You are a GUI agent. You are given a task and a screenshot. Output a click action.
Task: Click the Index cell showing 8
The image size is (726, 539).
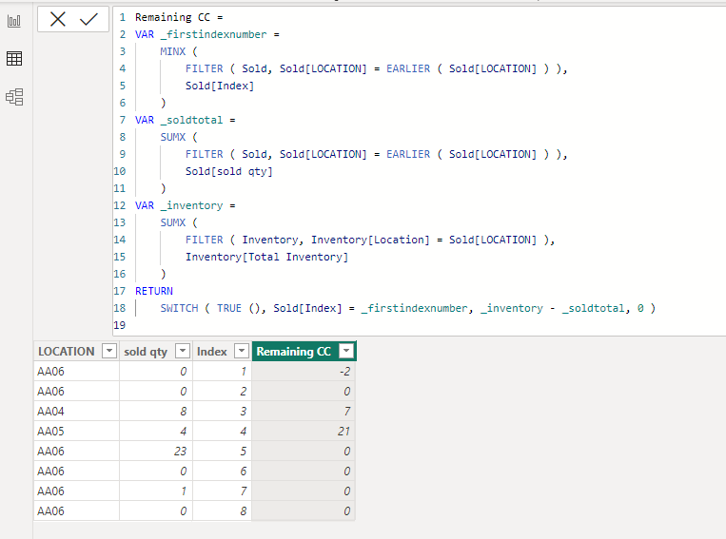(x=222, y=510)
